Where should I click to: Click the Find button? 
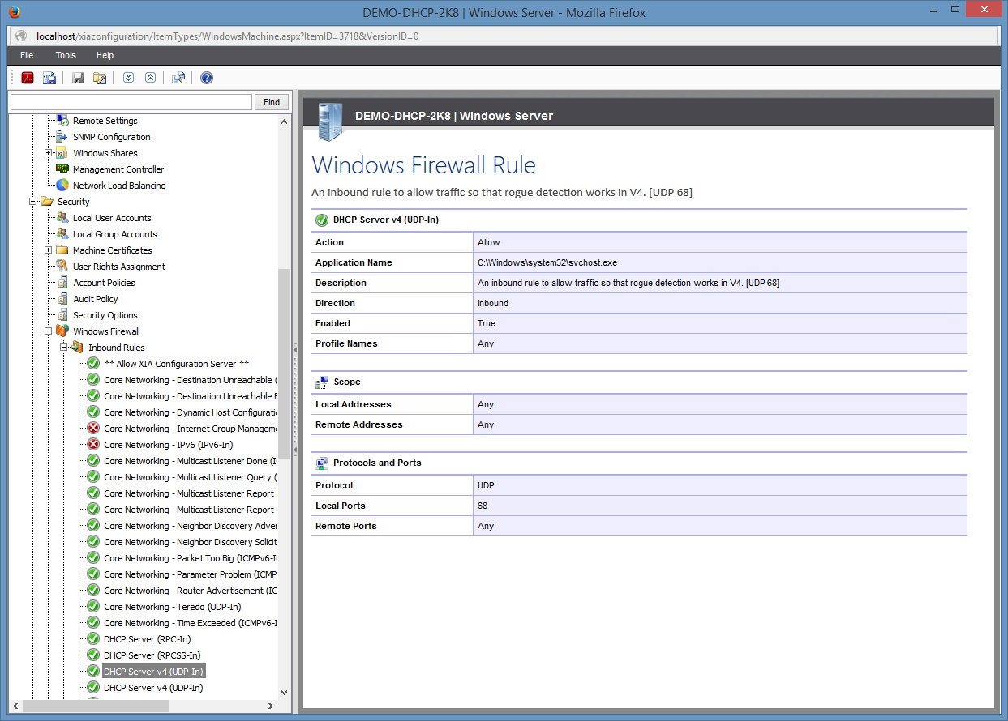tap(271, 101)
